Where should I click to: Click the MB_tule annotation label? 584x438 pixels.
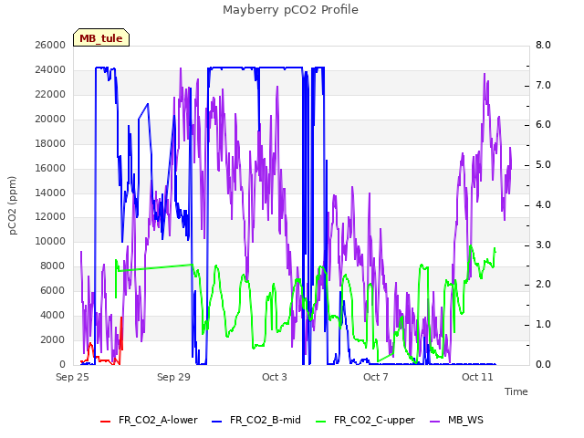click(101, 37)
